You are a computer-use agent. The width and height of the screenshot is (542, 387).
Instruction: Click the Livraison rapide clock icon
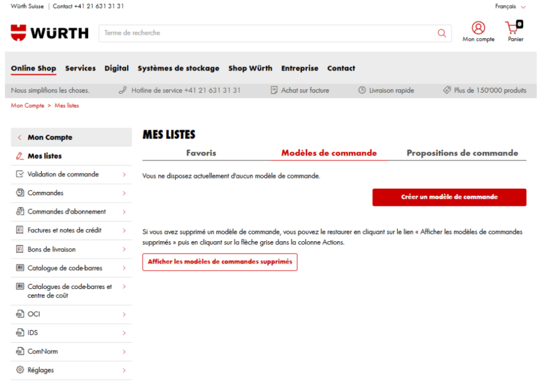tap(362, 90)
